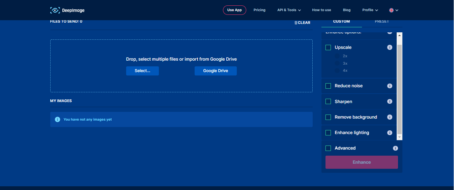
Task: Click the trash Clear icon
Action: [x=296, y=23]
